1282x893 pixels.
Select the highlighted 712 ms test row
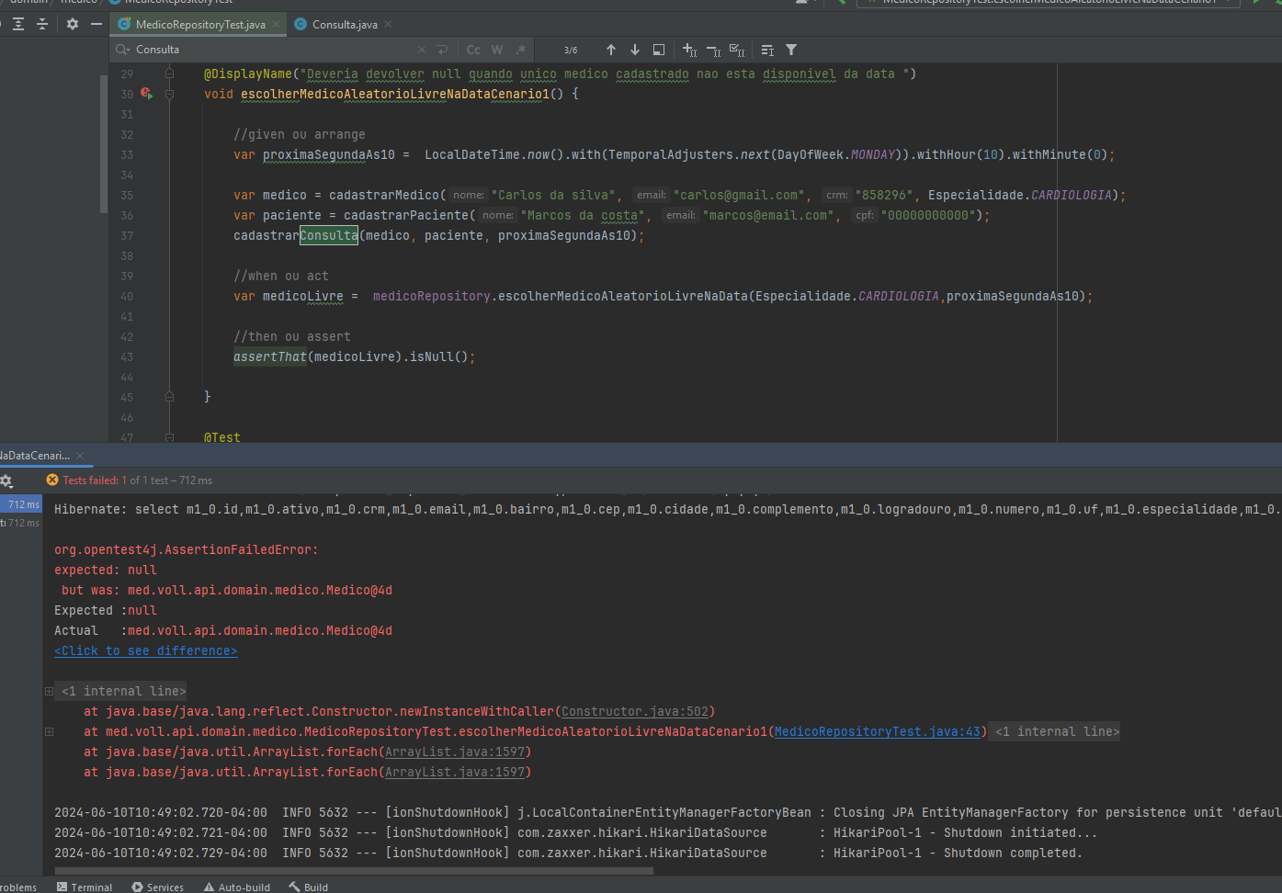point(20,504)
